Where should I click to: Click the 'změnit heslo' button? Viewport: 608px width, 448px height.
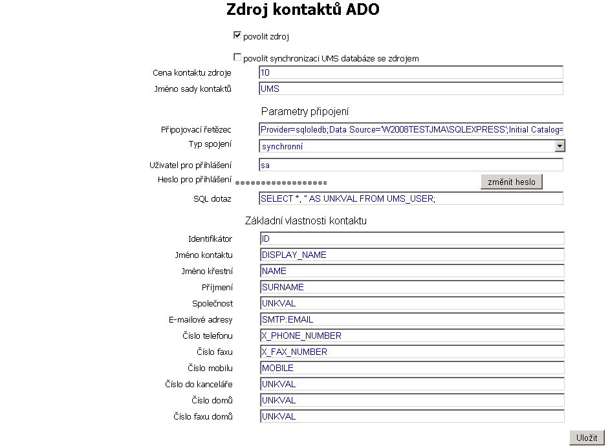pos(512,182)
